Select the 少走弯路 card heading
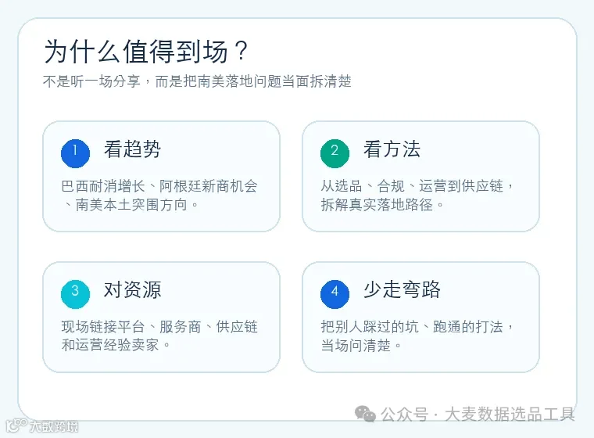 click(402, 289)
